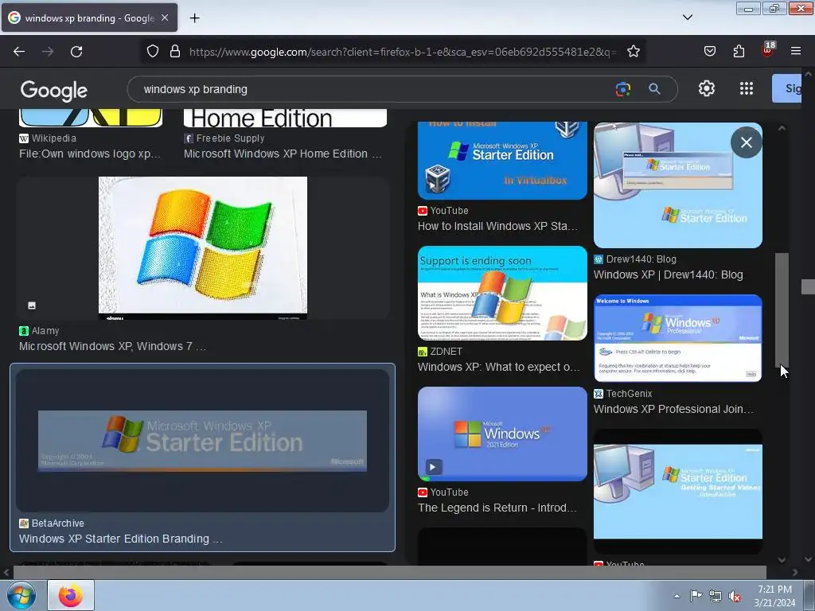
Task: Play the Windows 2021 Edition video thumbnail
Action: [502, 434]
